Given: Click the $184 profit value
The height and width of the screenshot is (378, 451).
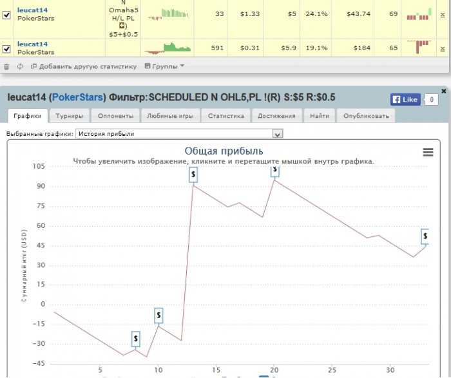Looking at the screenshot, I should (362, 48).
